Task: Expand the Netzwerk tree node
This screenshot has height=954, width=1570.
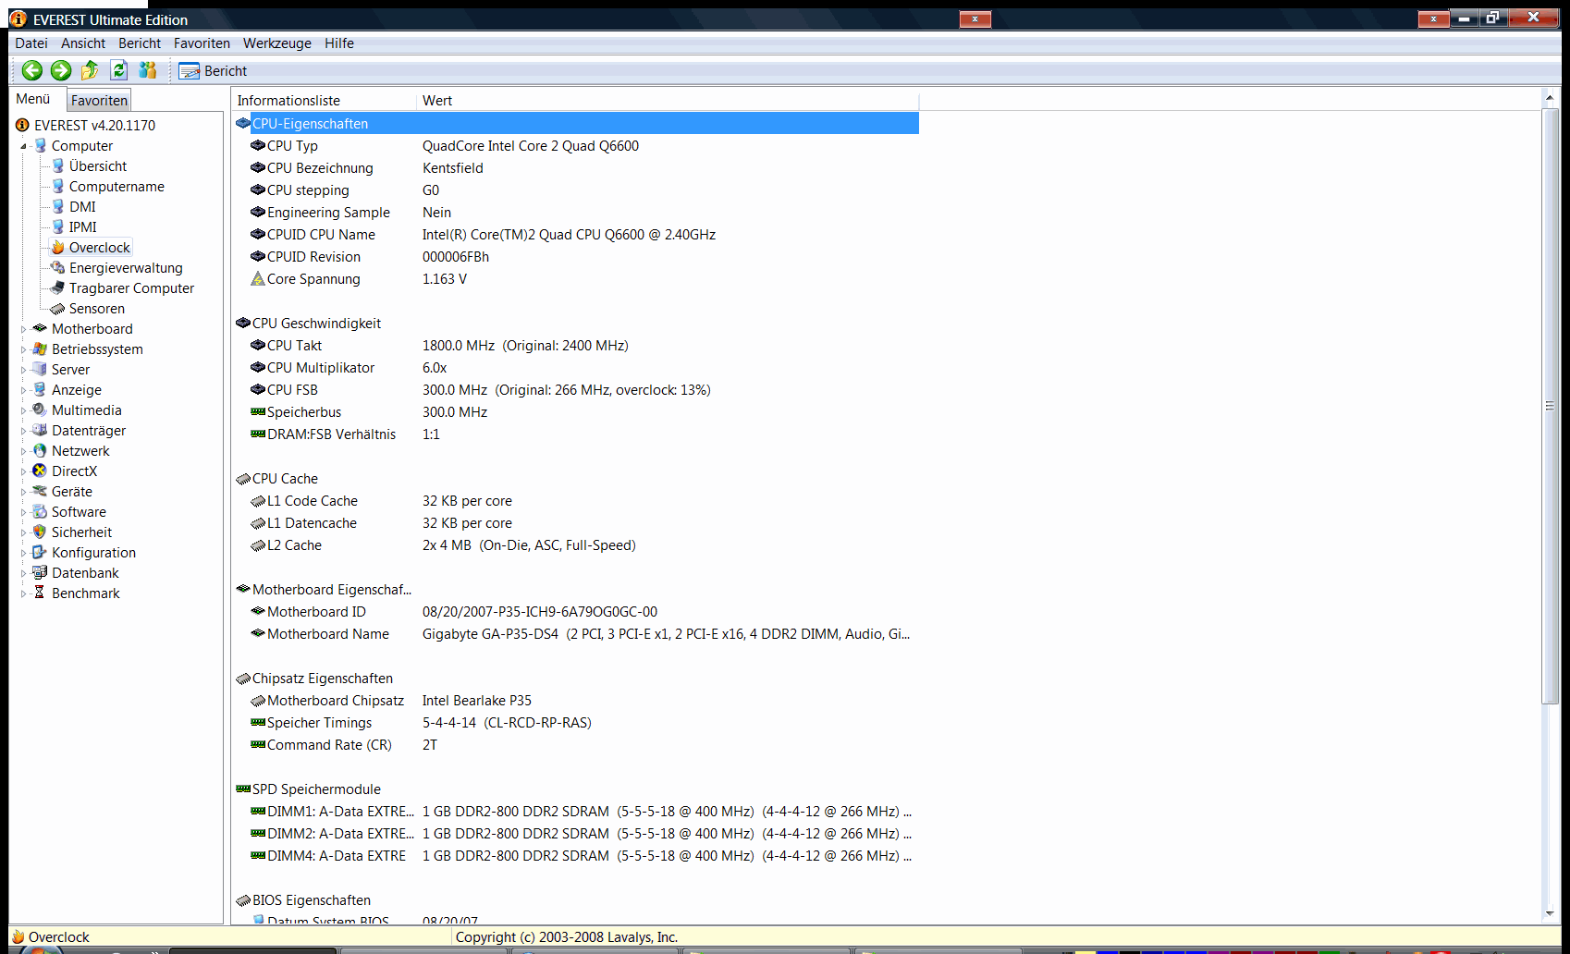Action: click(23, 451)
